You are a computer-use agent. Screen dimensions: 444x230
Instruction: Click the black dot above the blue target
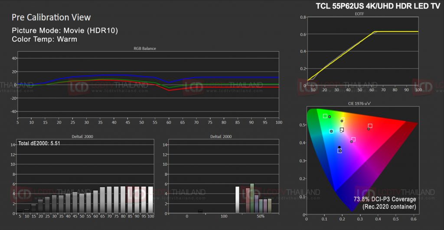coord(339,147)
